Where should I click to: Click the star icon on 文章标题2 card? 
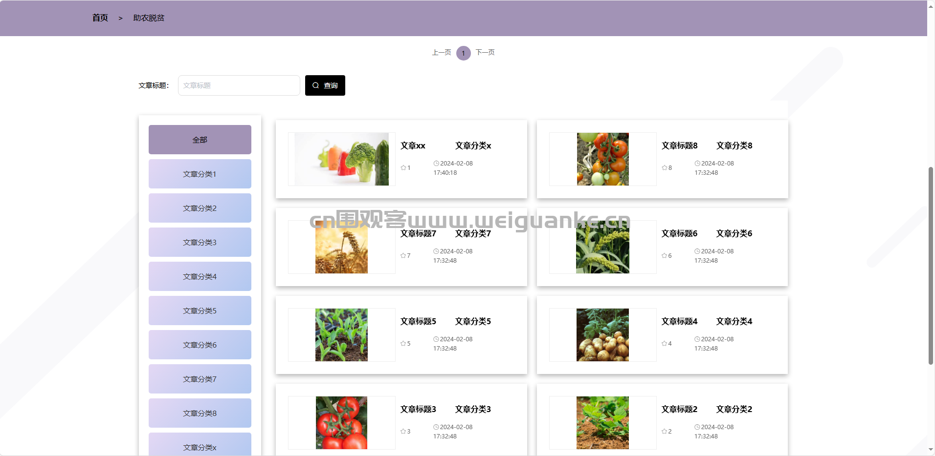coord(665,431)
